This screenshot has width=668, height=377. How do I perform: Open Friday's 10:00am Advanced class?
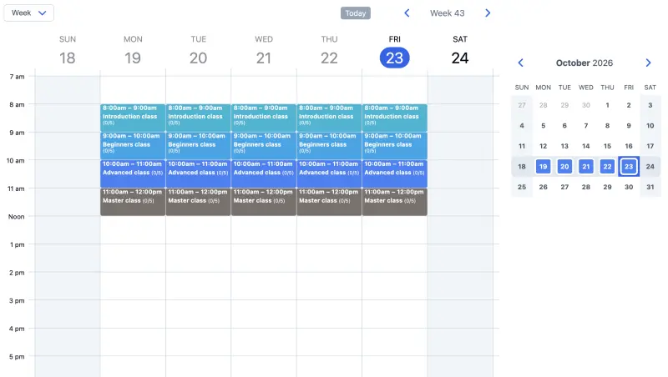tap(394, 173)
